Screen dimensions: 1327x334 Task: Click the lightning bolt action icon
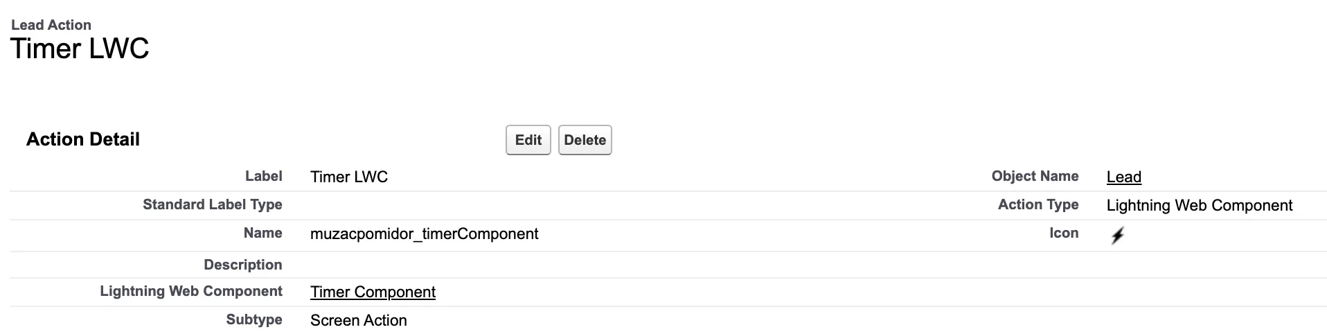1117,236
